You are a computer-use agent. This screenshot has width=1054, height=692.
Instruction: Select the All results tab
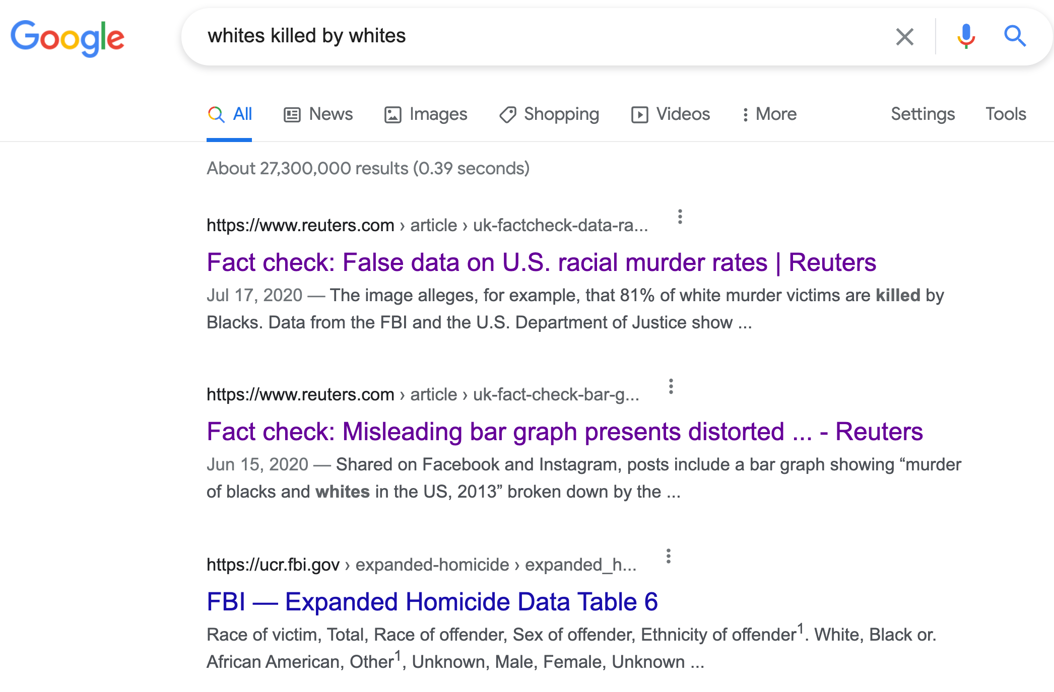click(230, 114)
